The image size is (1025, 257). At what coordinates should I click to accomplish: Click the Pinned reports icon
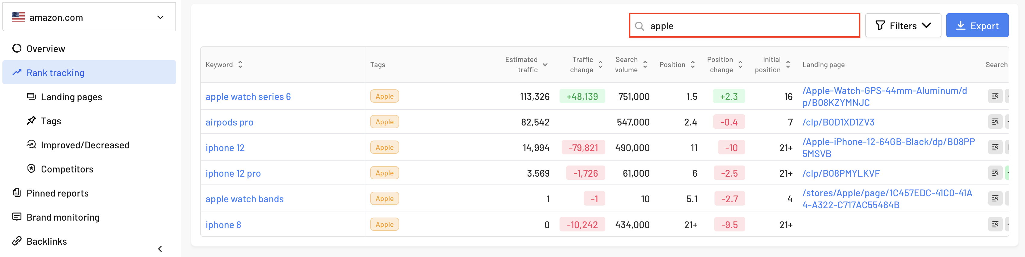[17, 193]
